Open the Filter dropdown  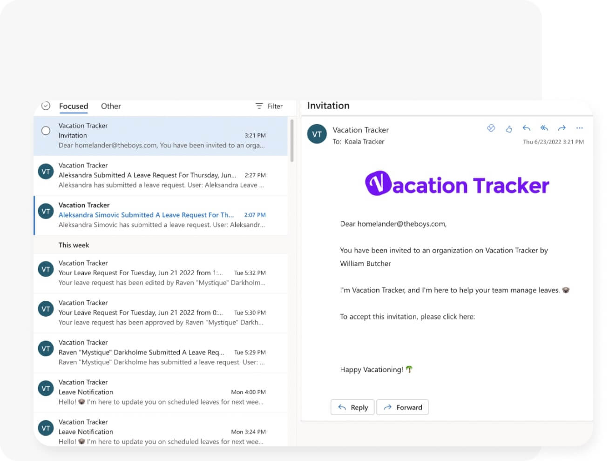click(269, 106)
